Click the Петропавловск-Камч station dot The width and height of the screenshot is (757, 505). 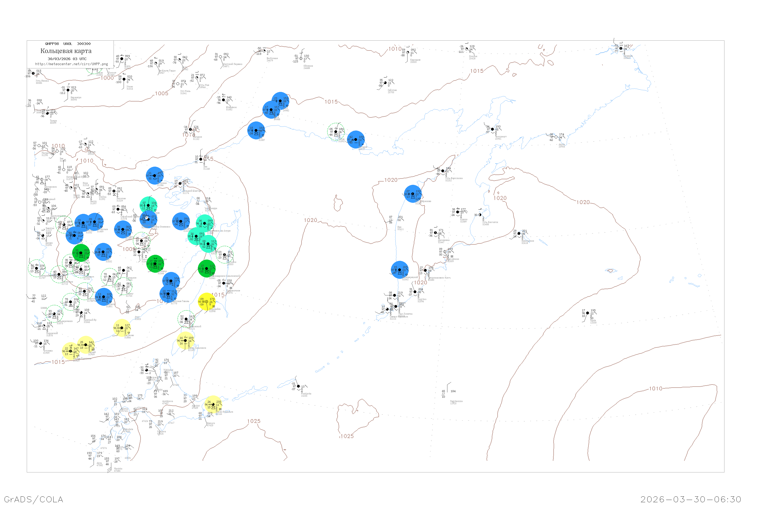(x=425, y=270)
